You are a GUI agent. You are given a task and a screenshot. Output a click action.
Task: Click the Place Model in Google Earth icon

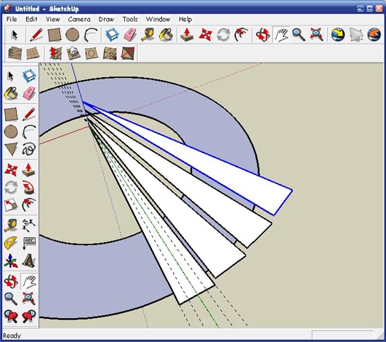[374, 35]
